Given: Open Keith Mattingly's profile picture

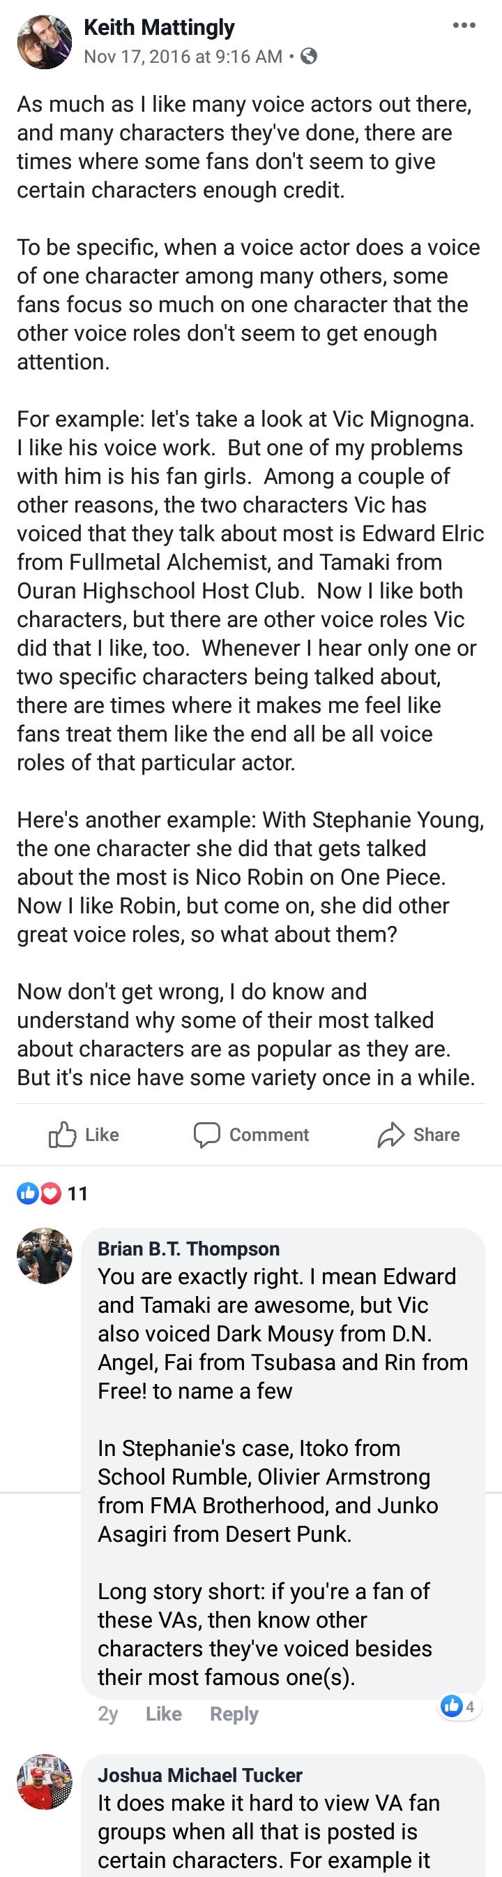Looking at the screenshot, I should point(45,41).
